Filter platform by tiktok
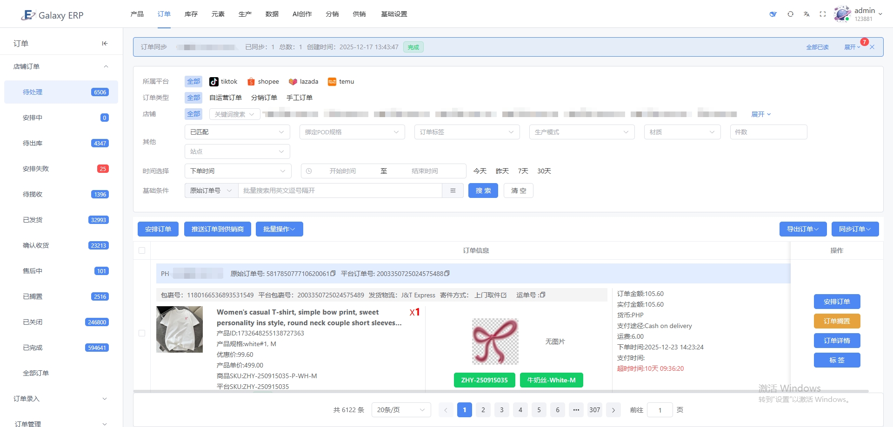The image size is (893, 427). point(223,82)
